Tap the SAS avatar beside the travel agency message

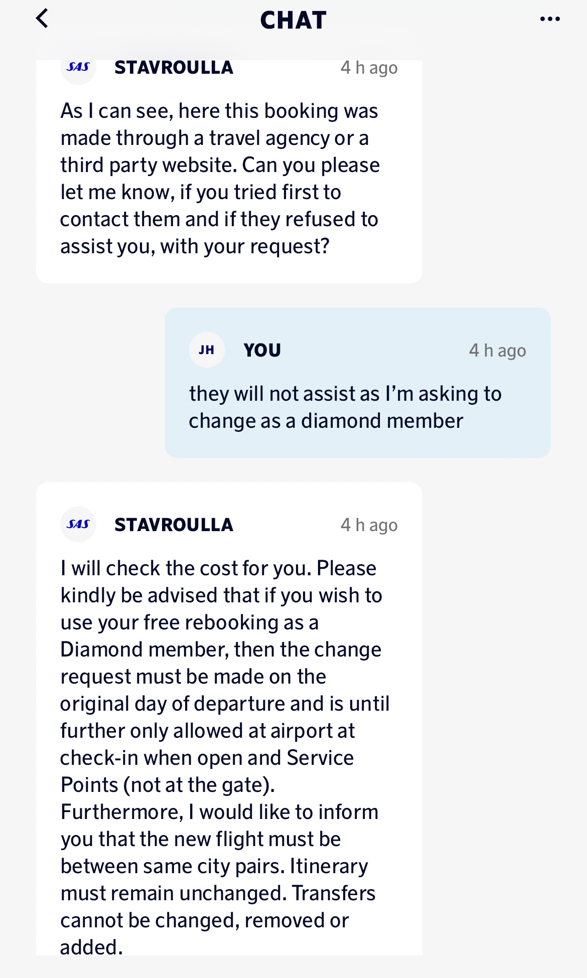point(78,67)
